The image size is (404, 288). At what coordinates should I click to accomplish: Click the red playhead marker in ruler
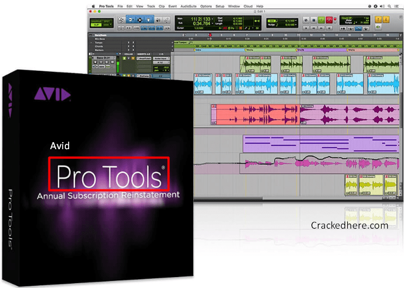point(210,35)
